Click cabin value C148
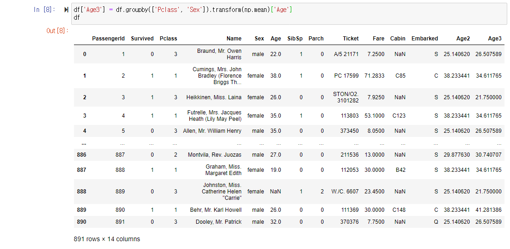Screen dimensions: 510x249 [399, 210]
